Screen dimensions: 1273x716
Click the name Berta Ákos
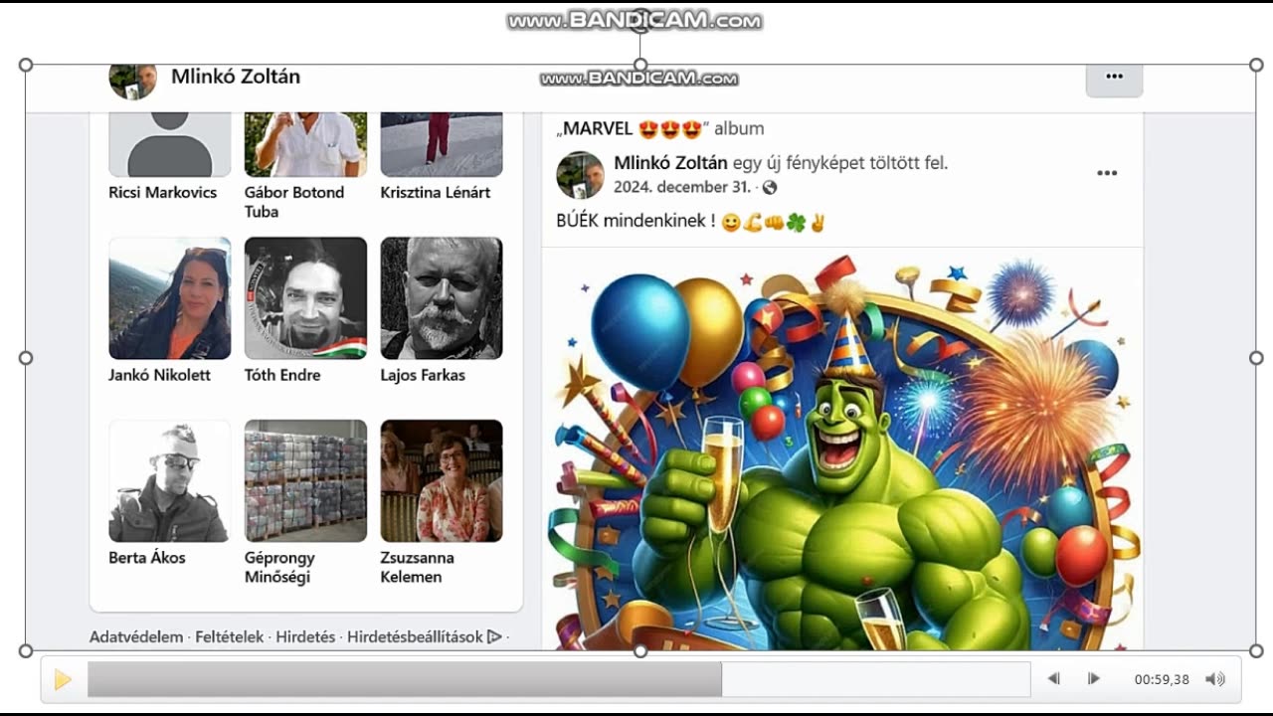click(147, 558)
